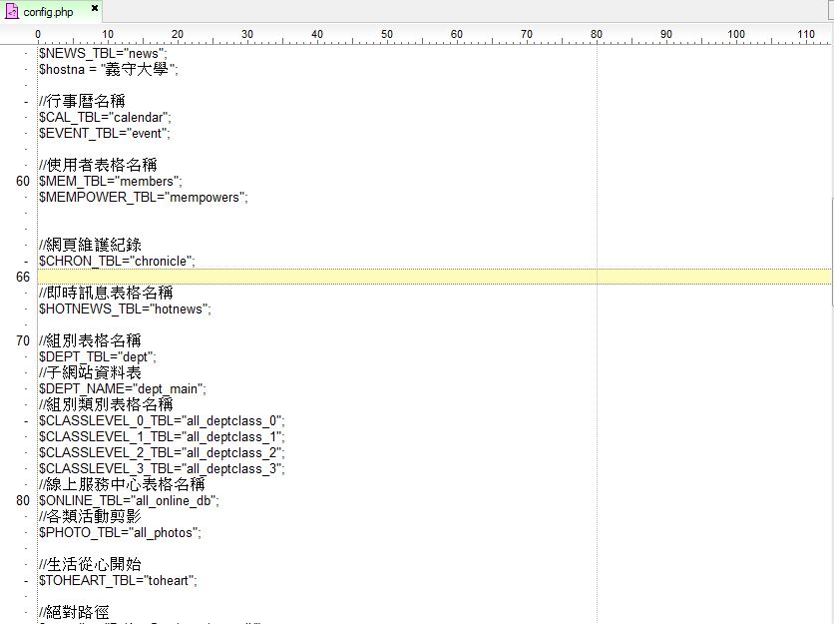Click the line $EVENT_TBL="event";
The height and width of the screenshot is (624, 834).
104,133
